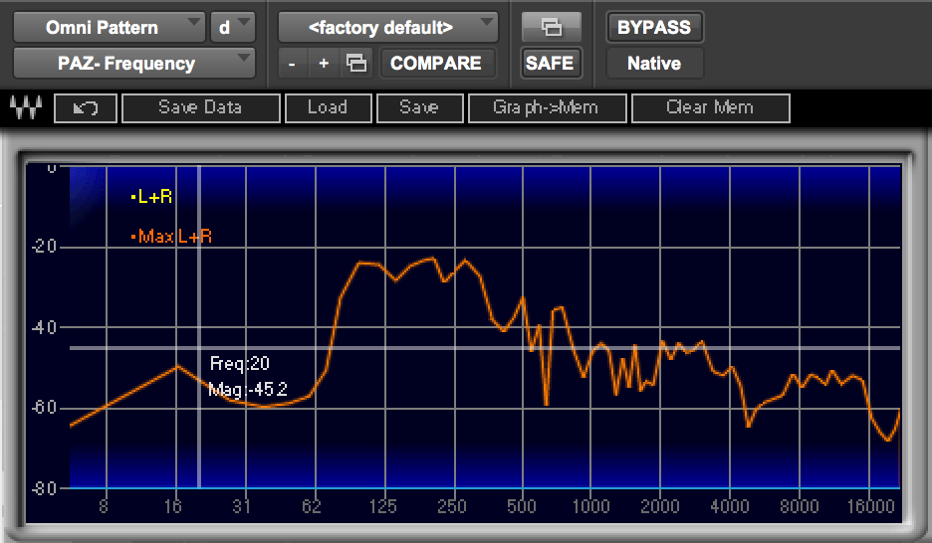Click the plugin window target icon above SAFE

pyautogui.click(x=551, y=28)
